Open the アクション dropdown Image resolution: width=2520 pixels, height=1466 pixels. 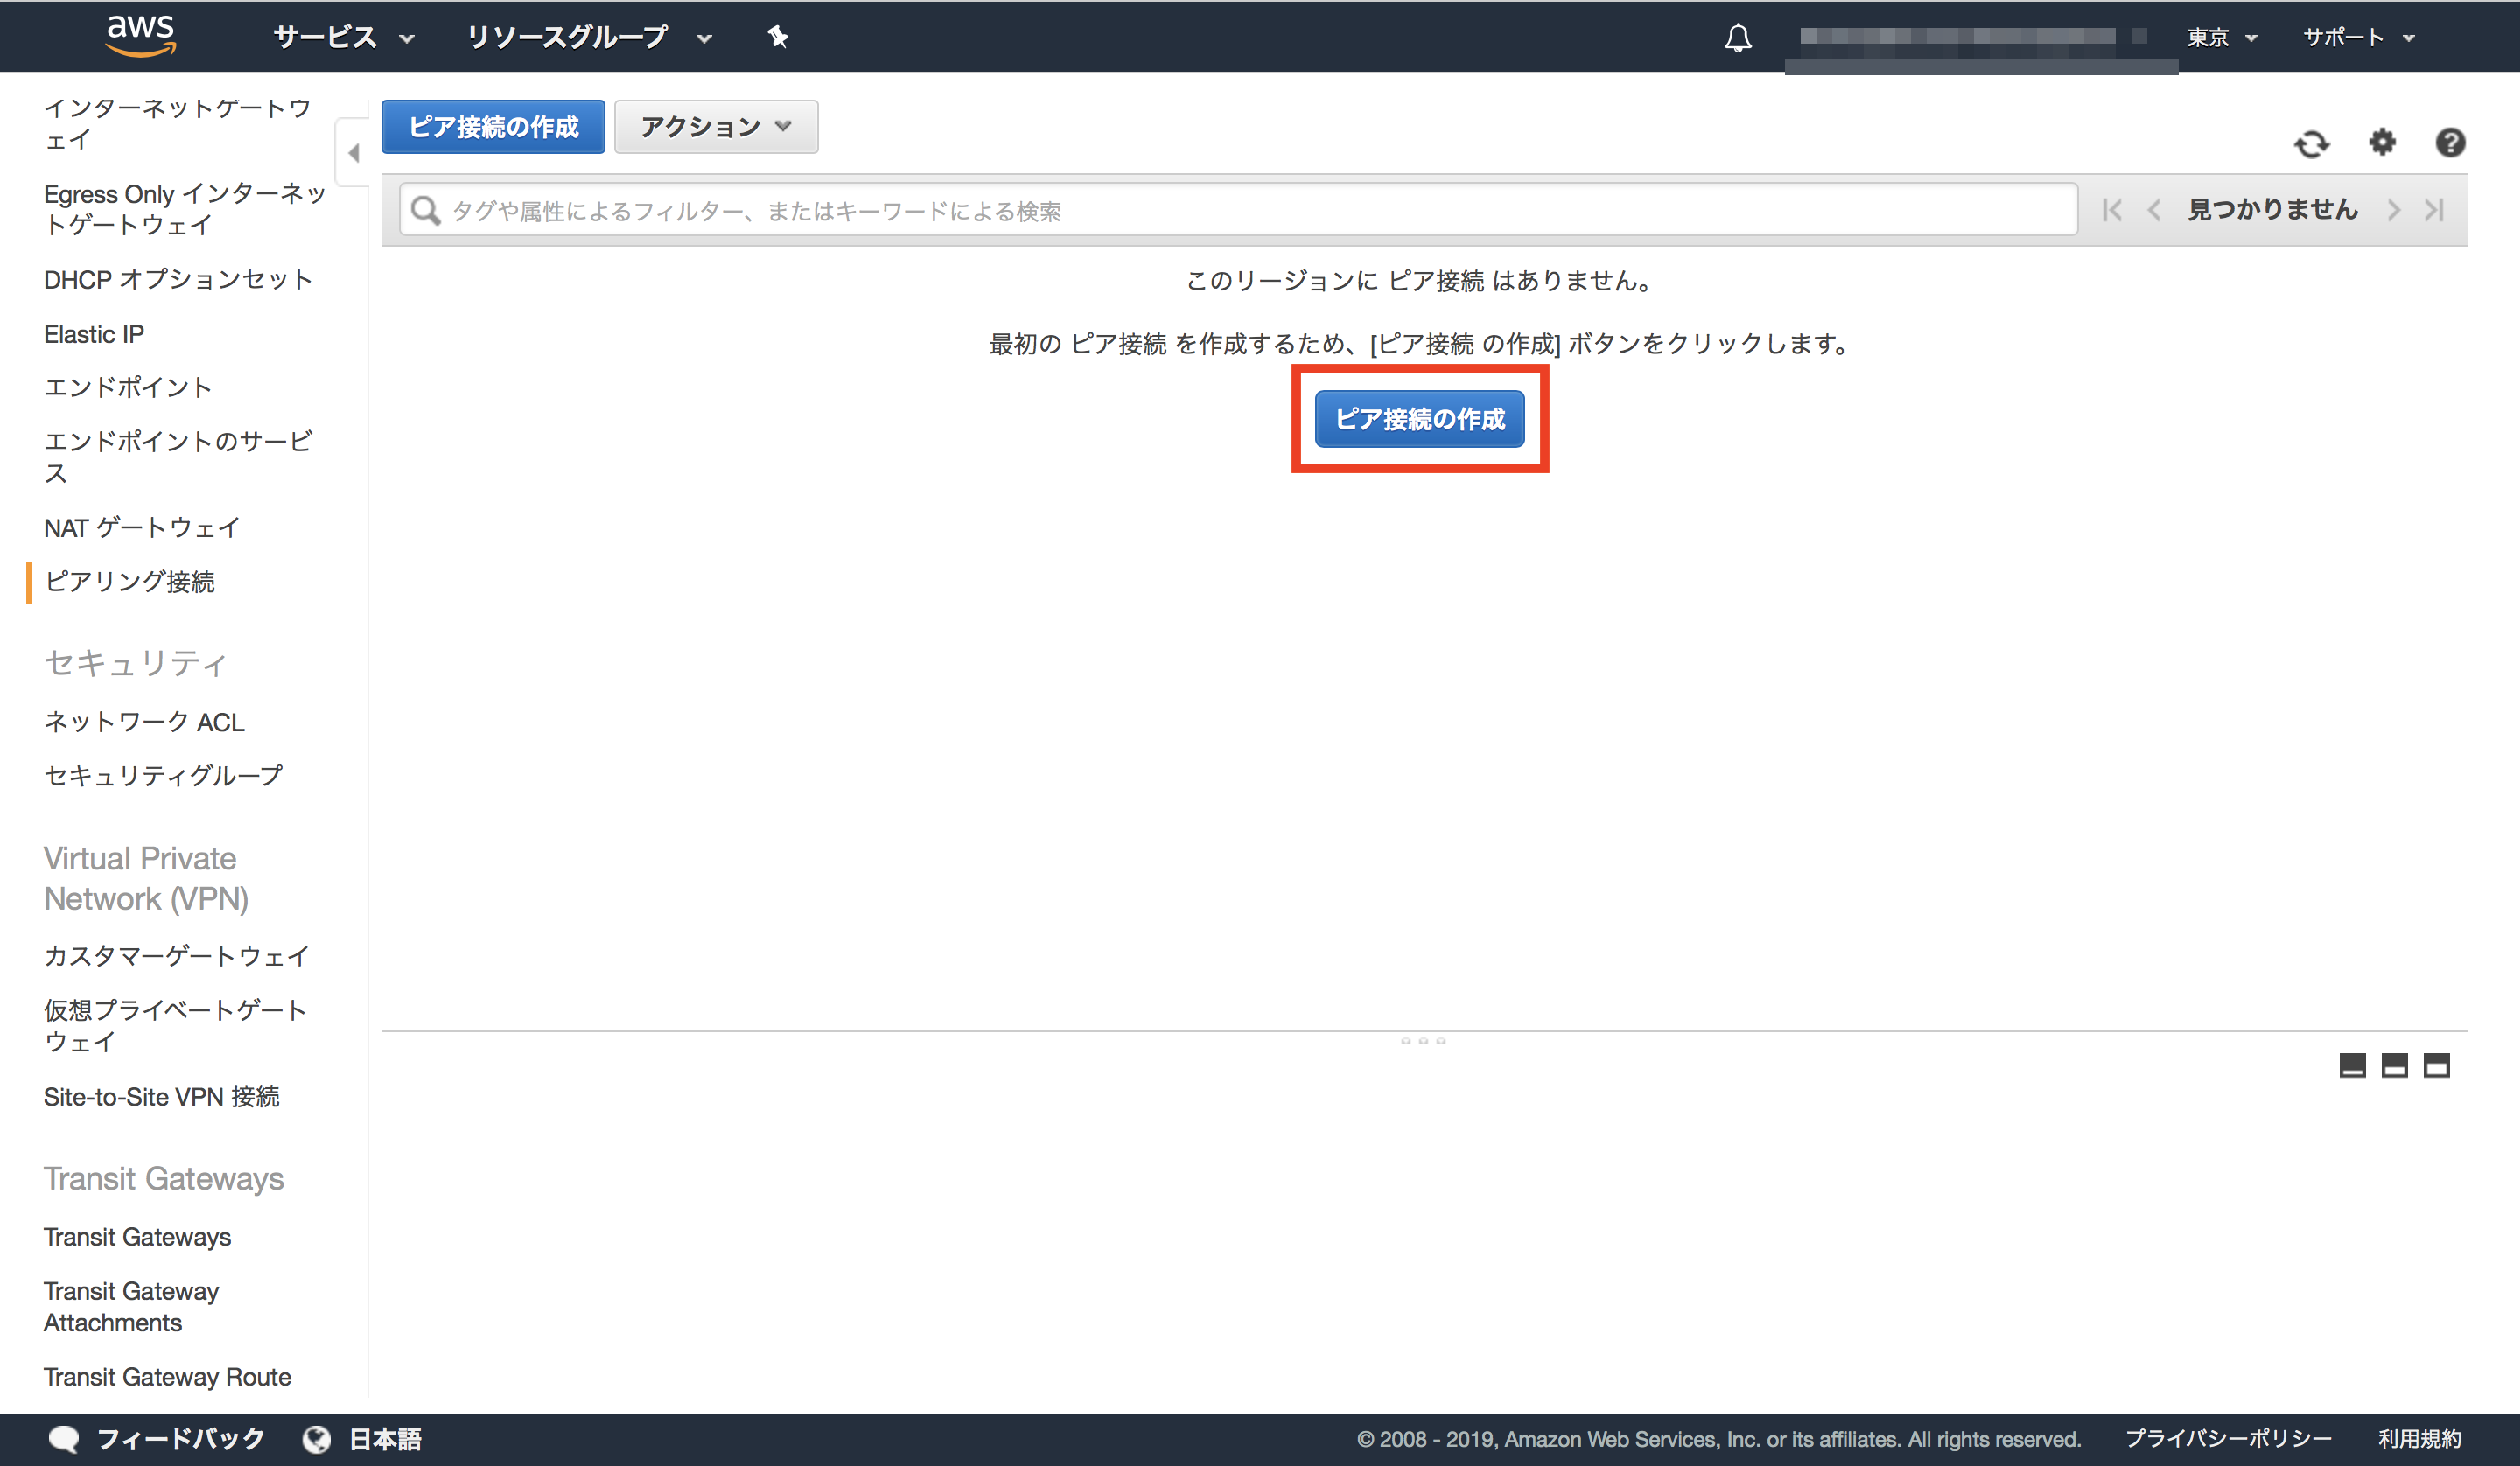pyautogui.click(x=715, y=126)
